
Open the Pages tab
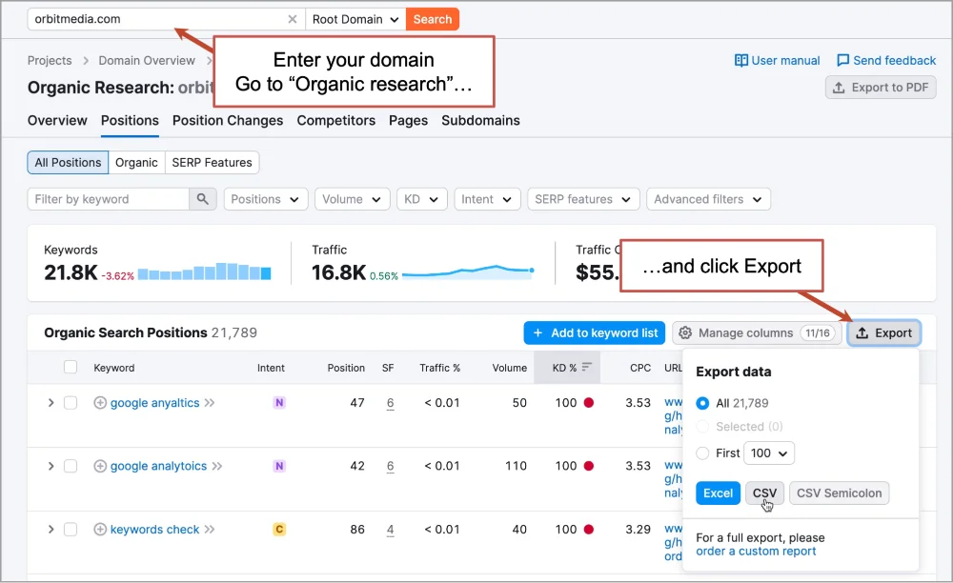pyautogui.click(x=409, y=120)
